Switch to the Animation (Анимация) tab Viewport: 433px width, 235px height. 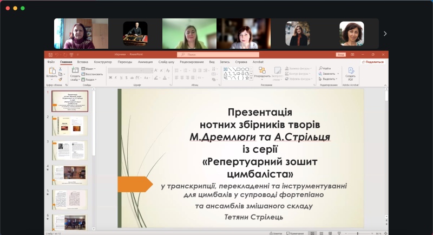pos(145,62)
